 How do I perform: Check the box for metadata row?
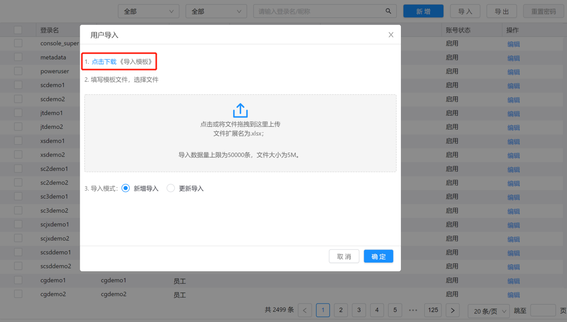pyautogui.click(x=18, y=57)
